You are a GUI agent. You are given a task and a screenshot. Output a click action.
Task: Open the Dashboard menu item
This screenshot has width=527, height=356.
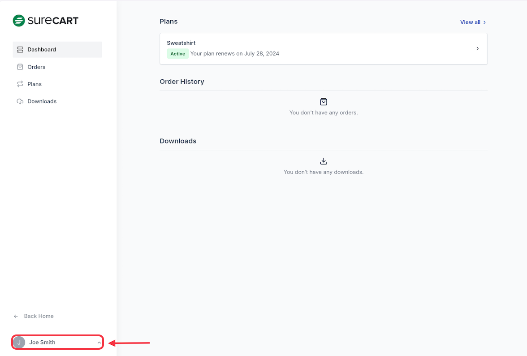pos(42,50)
